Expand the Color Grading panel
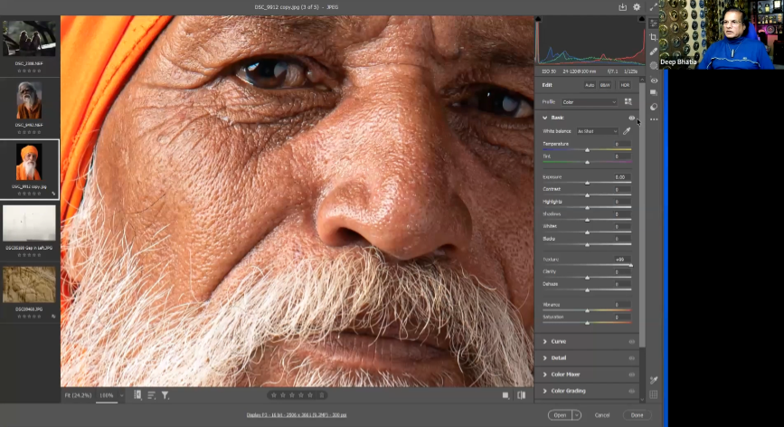Viewport: 784px width, 427px height. 568,391
